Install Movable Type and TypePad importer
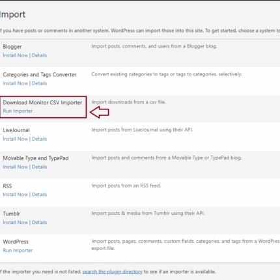The image size is (280, 280). point(16,167)
